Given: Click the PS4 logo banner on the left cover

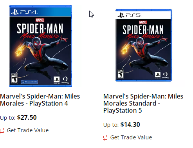Looking at the screenshot, I should pos(41,11).
